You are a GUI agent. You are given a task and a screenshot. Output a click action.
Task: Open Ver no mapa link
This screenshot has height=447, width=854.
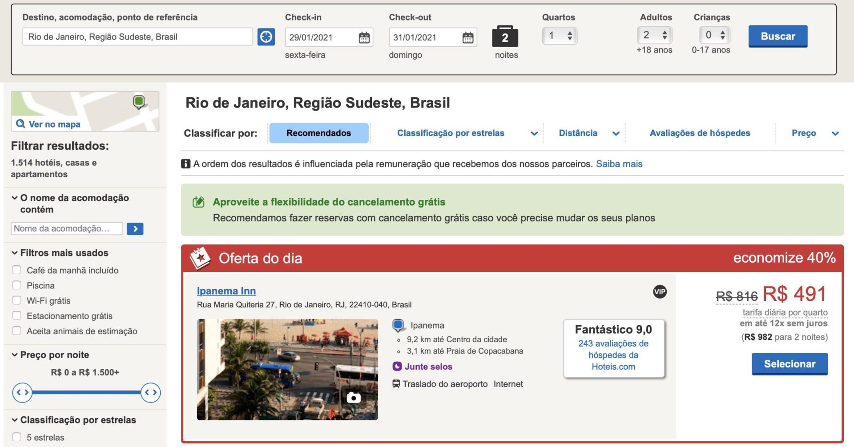(54, 124)
